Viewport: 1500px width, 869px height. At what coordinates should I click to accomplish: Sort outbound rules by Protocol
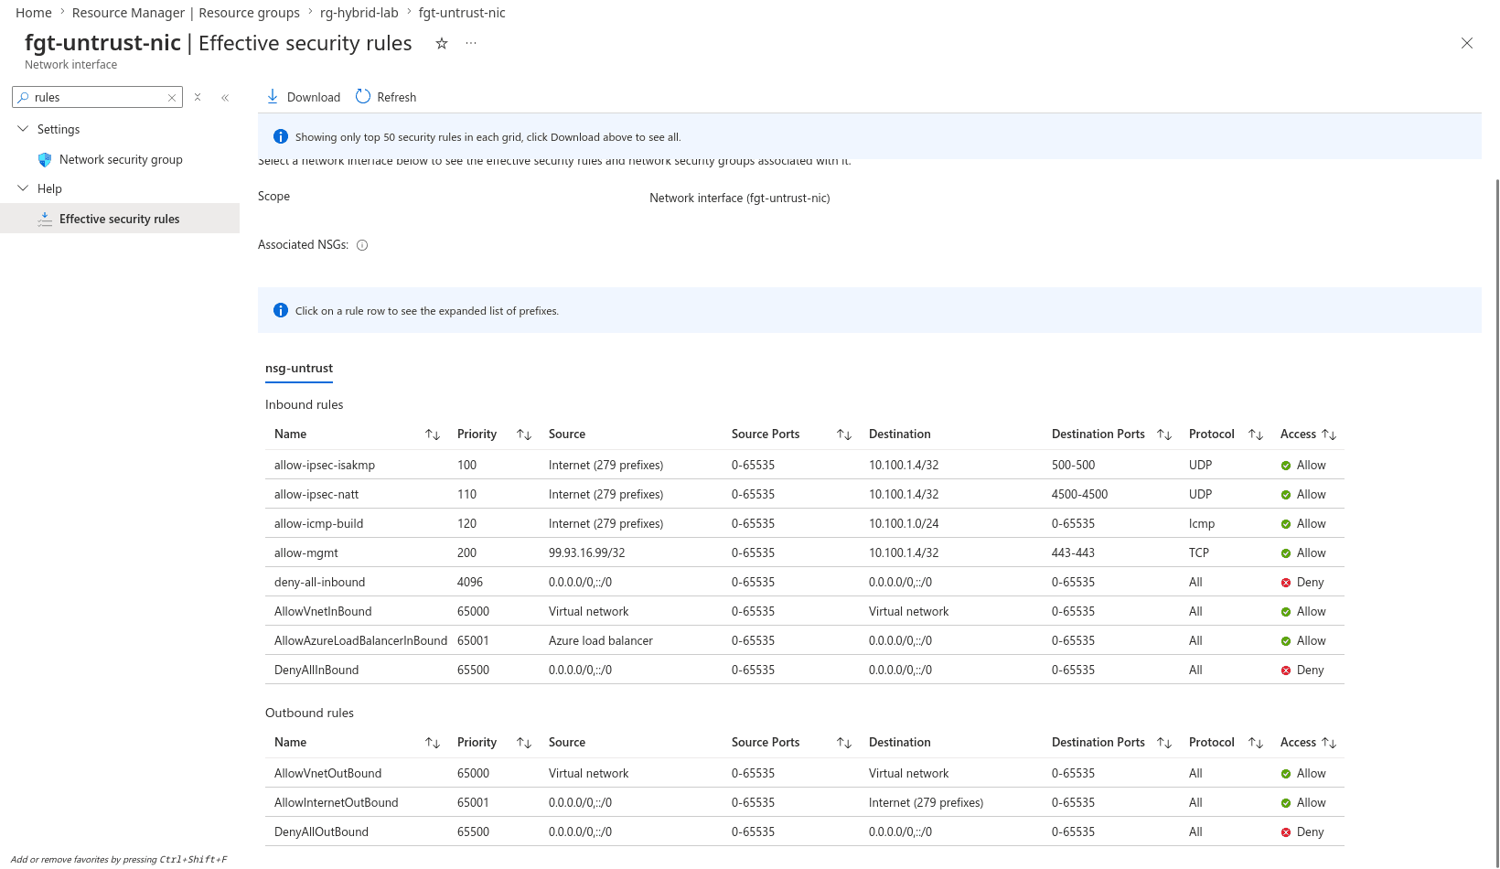[x=1256, y=743]
